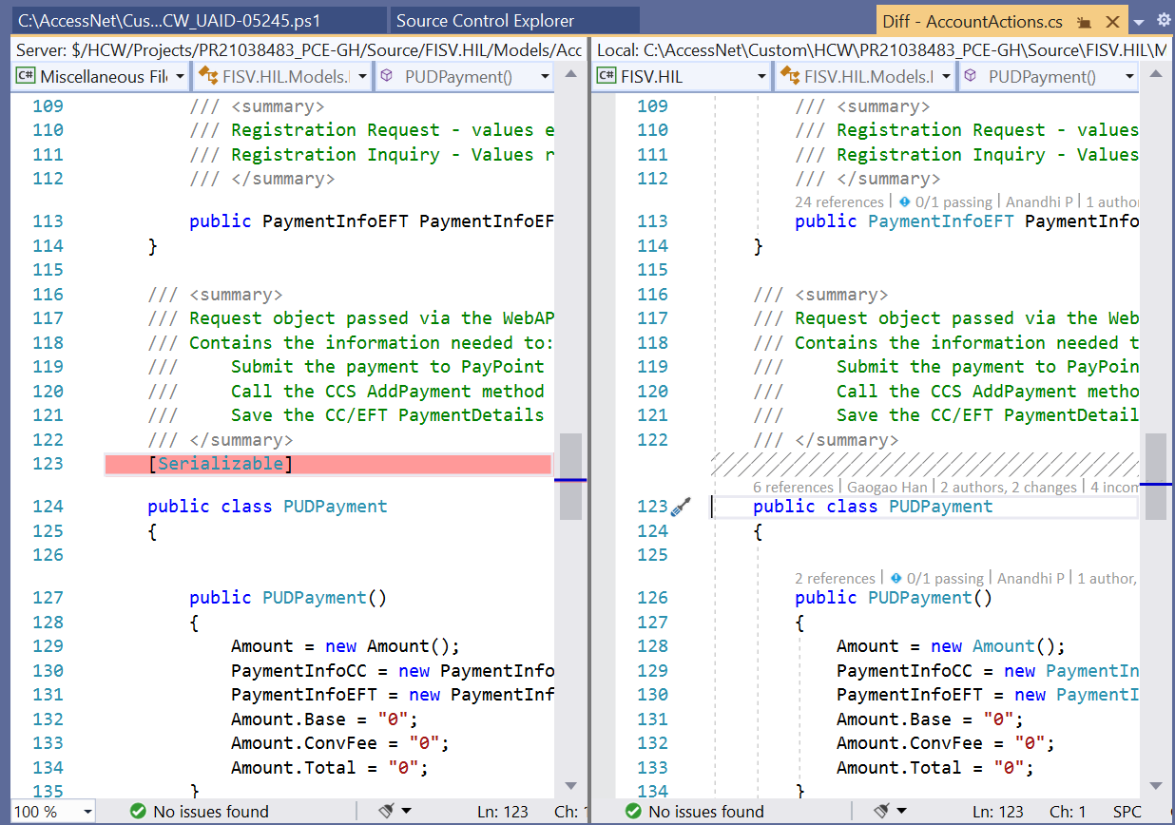Click the Ch: 1 status entry in right pane
This screenshot has height=825, width=1175.
[1068, 812]
